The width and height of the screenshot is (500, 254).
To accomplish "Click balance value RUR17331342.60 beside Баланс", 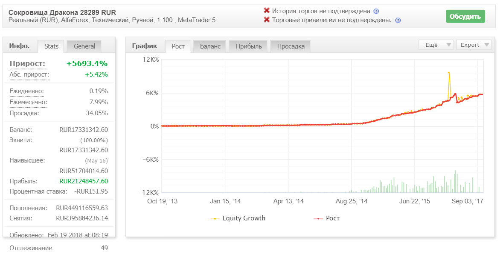I will point(84,130).
